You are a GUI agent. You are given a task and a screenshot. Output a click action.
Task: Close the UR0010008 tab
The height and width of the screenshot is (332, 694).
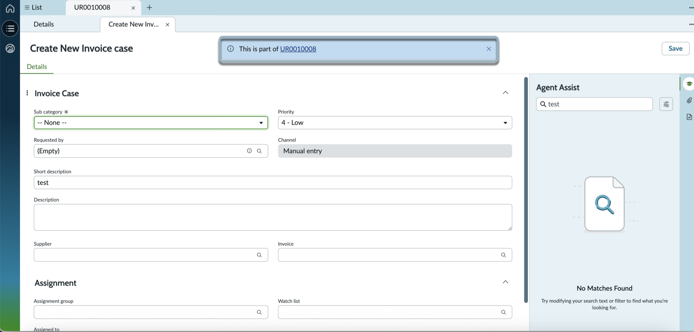(133, 8)
